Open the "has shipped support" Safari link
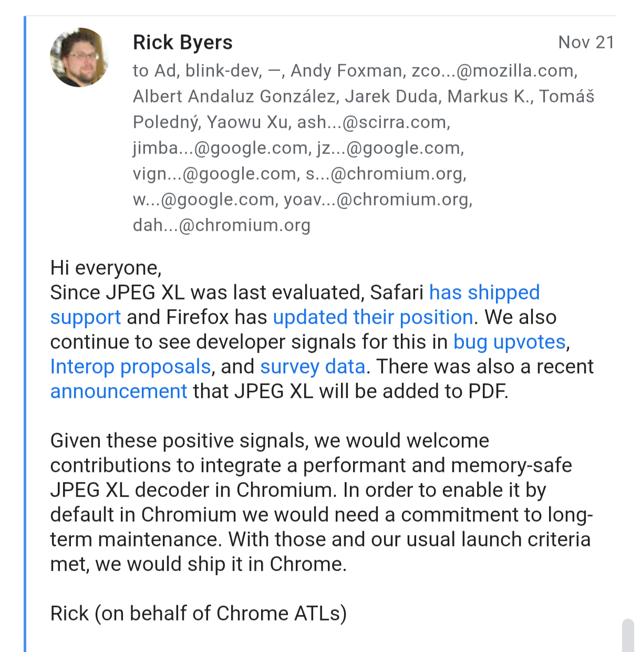Screen dimensions: 641x652 click(484, 293)
